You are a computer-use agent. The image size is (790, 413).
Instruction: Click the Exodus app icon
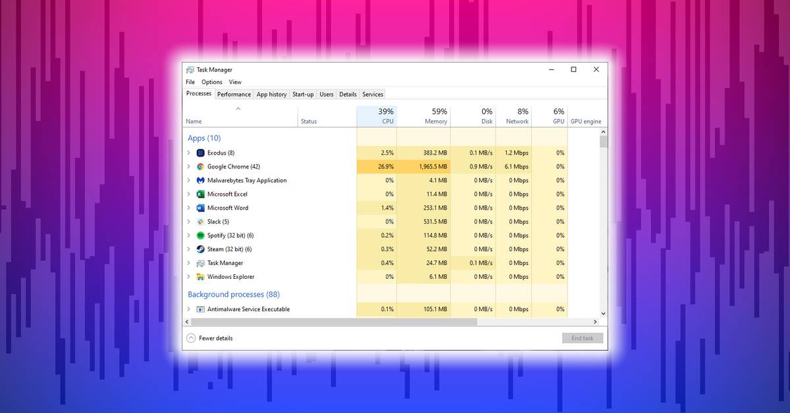click(x=201, y=153)
